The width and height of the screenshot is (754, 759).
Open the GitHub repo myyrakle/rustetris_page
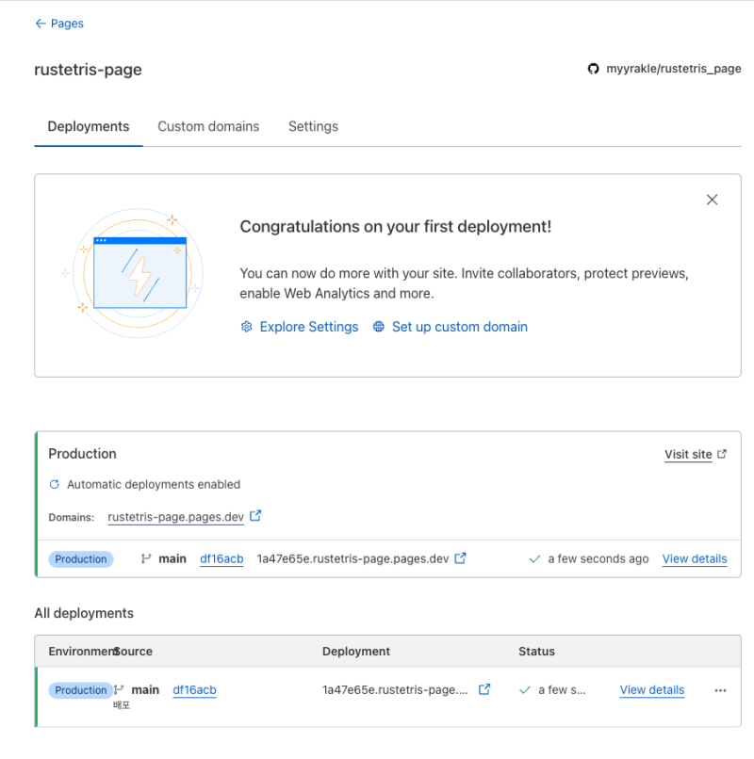(x=664, y=69)
